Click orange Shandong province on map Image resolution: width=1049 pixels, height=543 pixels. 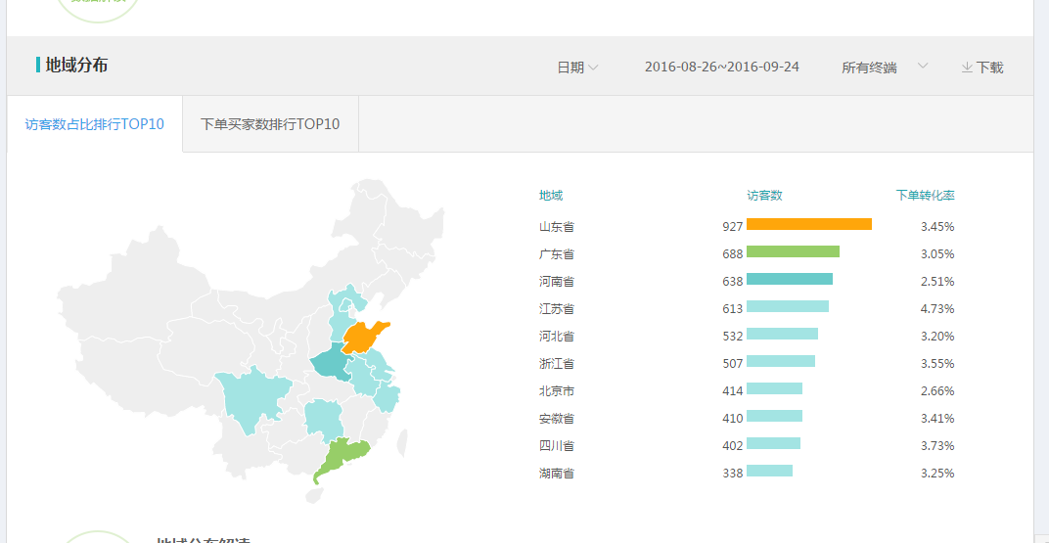click(361, 338)
